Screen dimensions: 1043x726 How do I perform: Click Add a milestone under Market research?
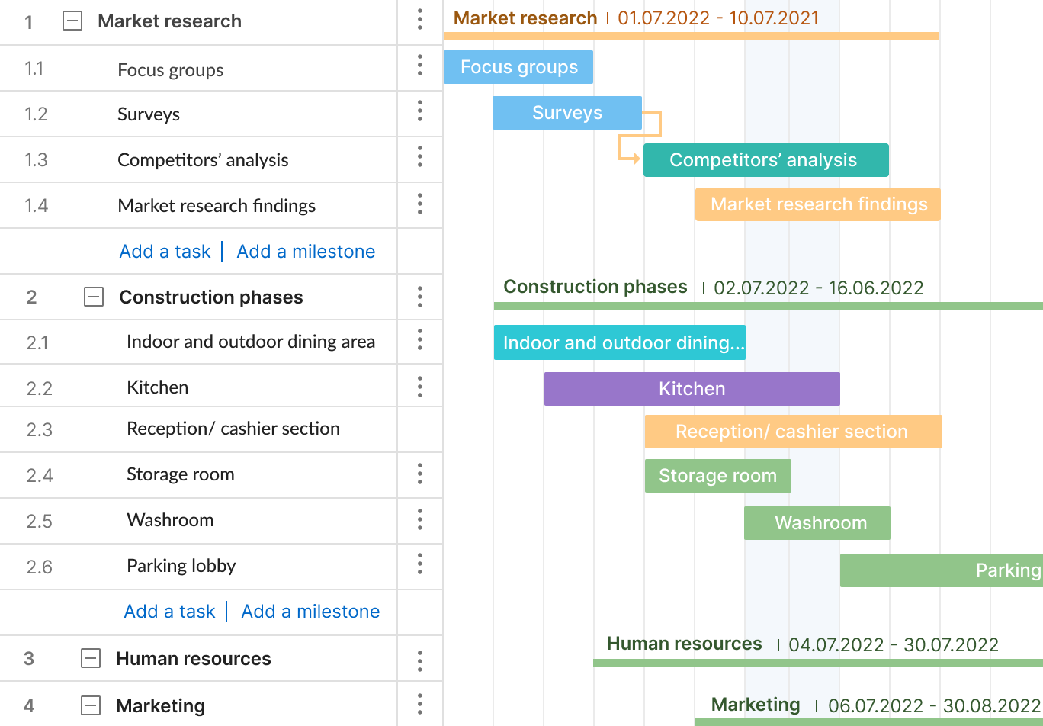pos(305,251)
